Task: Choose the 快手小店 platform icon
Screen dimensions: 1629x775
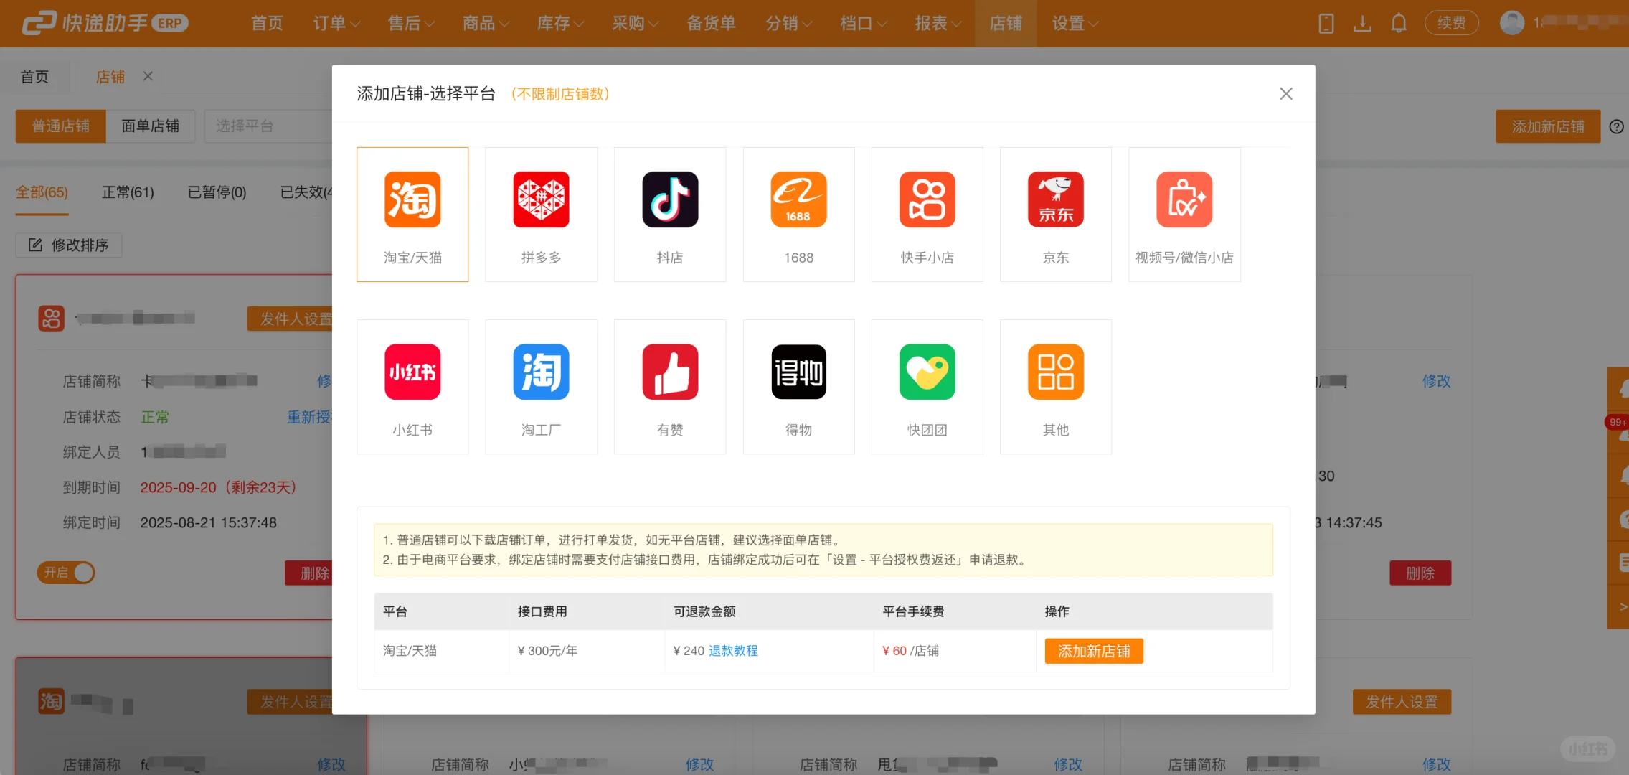Action: tap(927, 214)
